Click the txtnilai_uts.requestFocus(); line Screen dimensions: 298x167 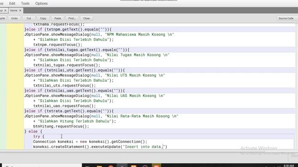tap(64, 85)
